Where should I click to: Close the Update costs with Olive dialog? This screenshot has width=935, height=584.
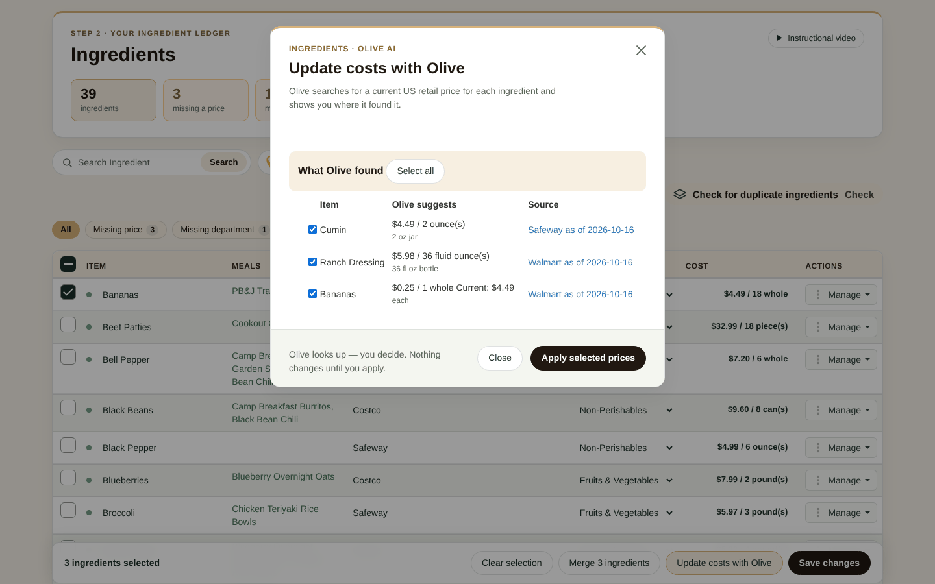click(x=641, y=51)
